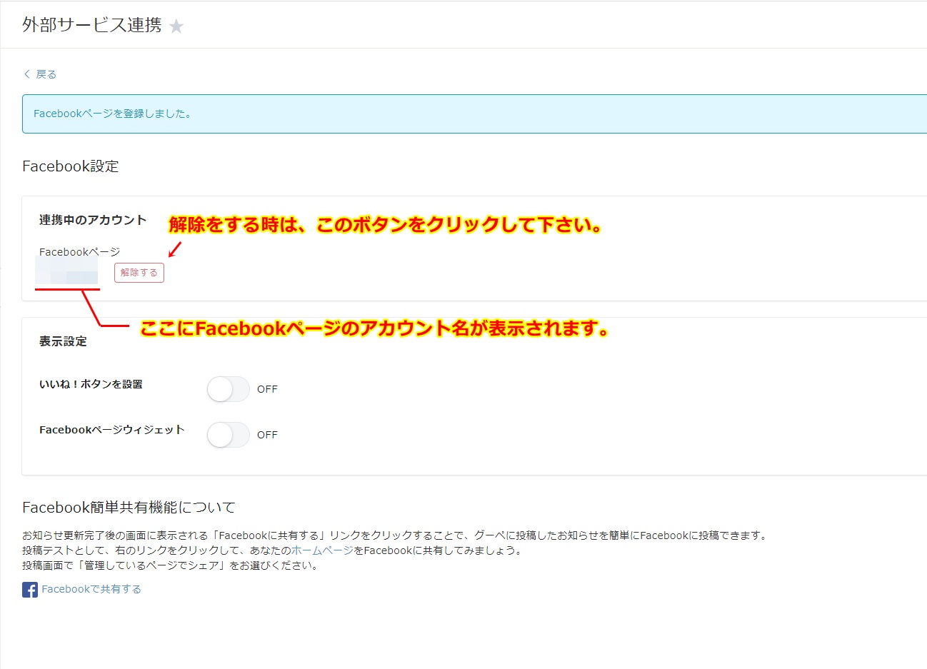Click the OFF label beside Facebookページウィジェット
Image resolution: width=927 pixels, height=669 pixels.
(267, 435)
